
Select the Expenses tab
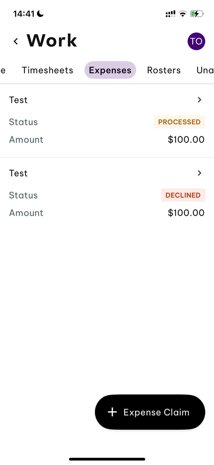110,70
